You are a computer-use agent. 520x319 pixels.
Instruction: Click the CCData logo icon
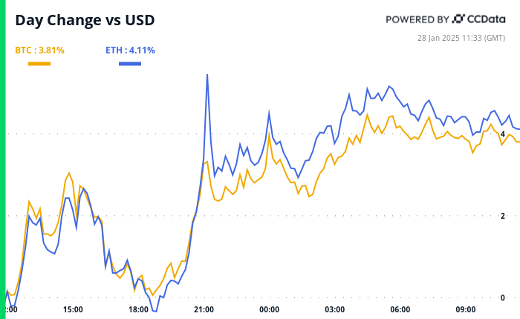click(459, 19)
